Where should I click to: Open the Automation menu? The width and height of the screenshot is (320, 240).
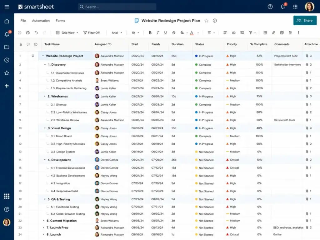41,21
